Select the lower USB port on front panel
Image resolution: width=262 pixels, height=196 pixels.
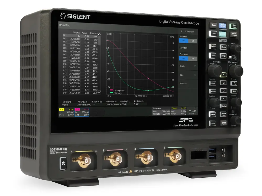click(x=212, y=157)
